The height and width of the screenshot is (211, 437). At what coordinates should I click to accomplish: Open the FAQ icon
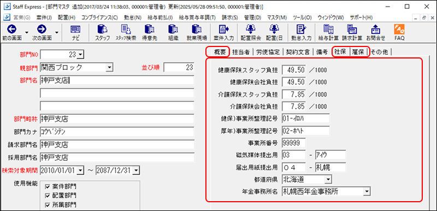point(399,30)
